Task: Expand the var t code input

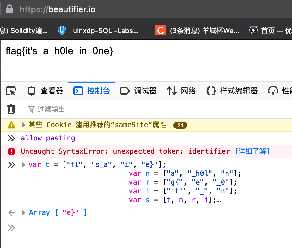Action: tap(24, 165)
